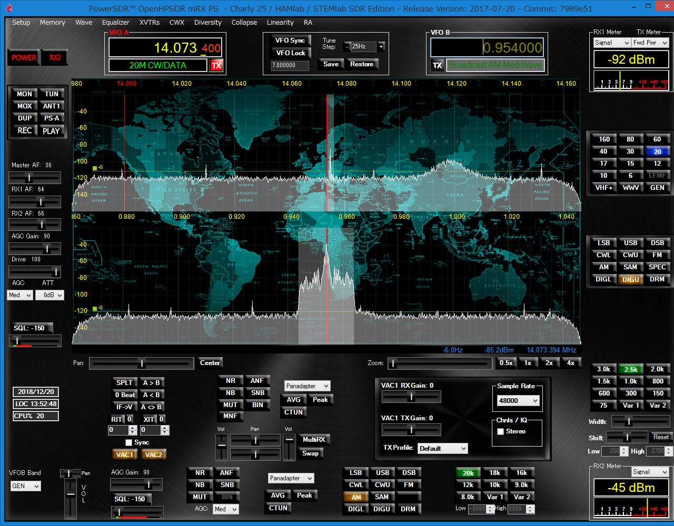Select the 3.0k filter button

coord(604,369)
